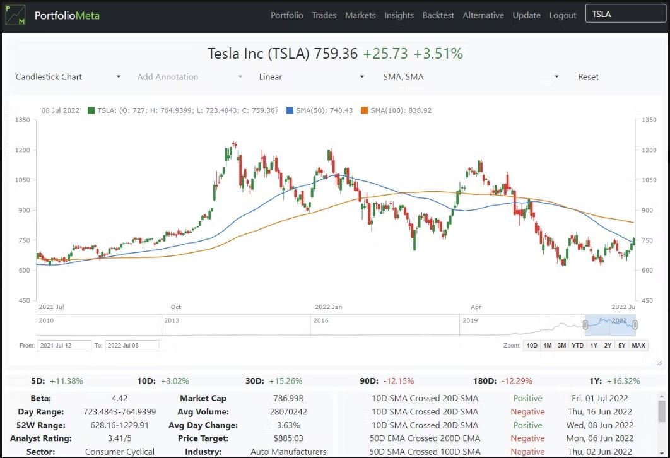Open the Add Annotation dropdown
The width and height of the screenshot is (670, 458).
[190, 77]
